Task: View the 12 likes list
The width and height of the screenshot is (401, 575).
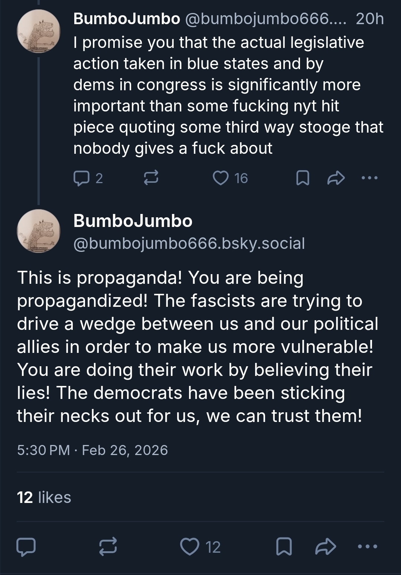Action: pos(44,497)
